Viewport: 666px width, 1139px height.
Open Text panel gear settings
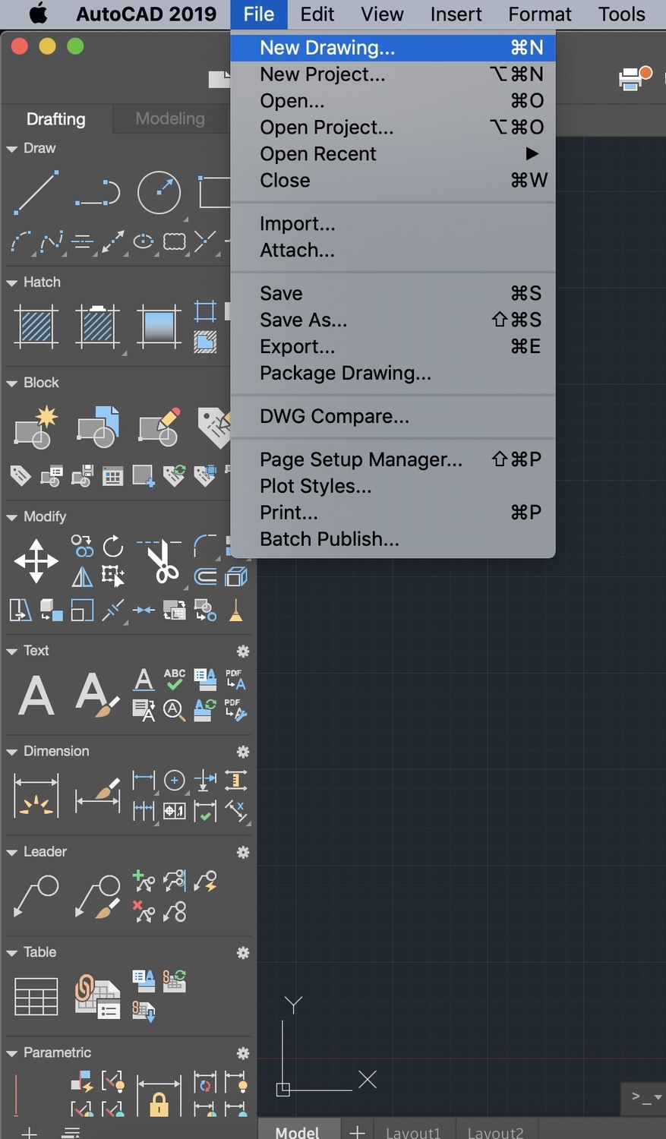(x=243, y=651)
